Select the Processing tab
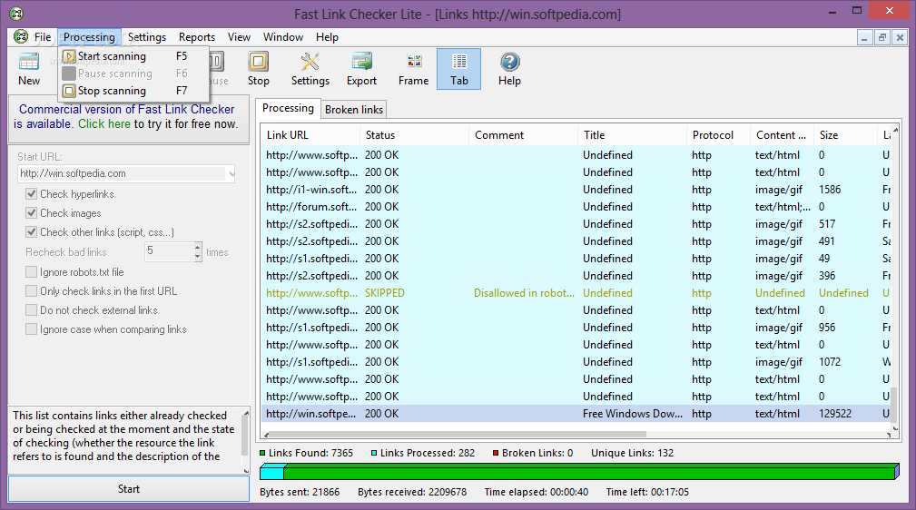 [288, 108]
